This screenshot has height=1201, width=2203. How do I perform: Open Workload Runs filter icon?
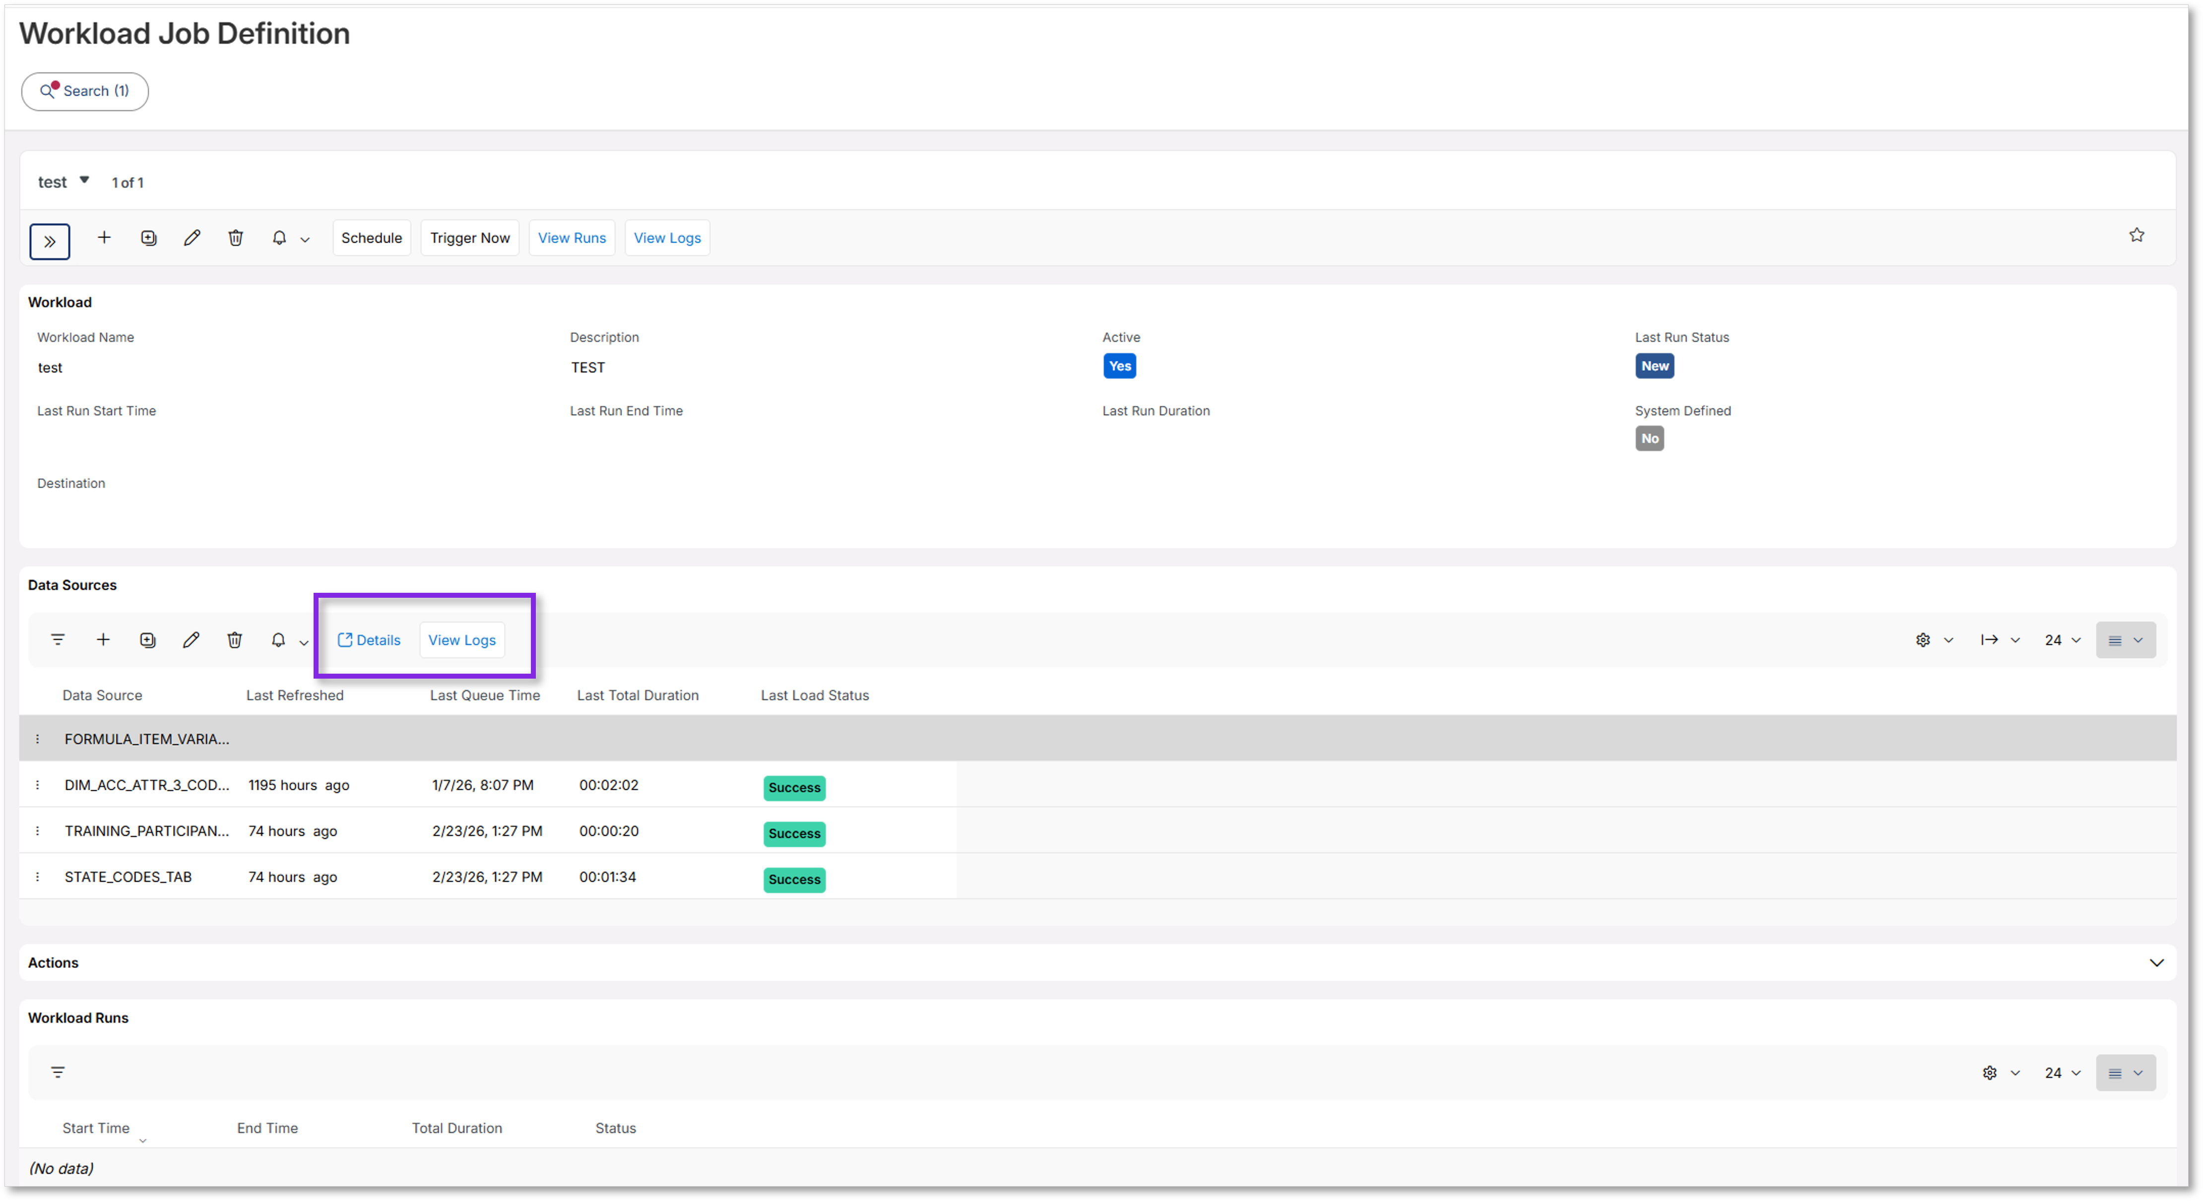tap(58, 1072)
